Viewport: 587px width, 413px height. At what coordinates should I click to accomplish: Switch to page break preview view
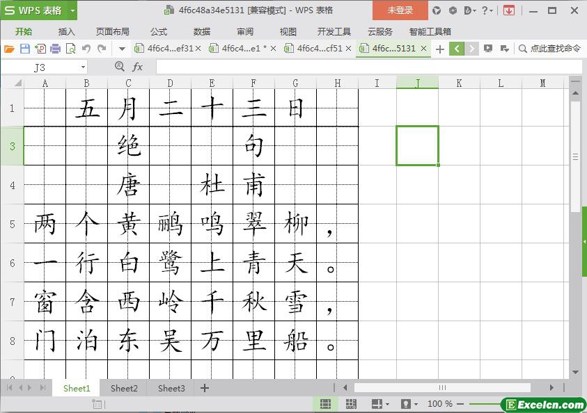click(x=351, y=404)
